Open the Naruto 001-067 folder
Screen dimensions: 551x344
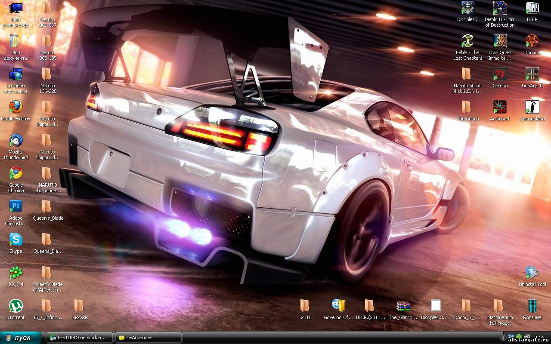tap(47, 8)
